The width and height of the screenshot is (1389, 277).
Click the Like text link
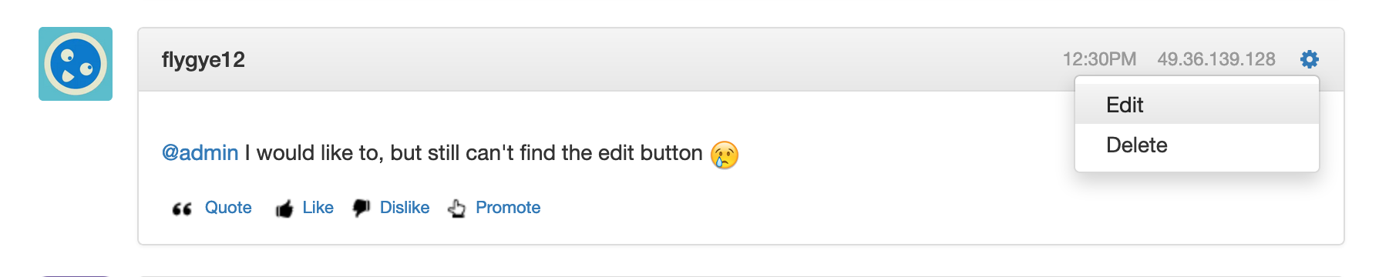[x=318, y=208]
